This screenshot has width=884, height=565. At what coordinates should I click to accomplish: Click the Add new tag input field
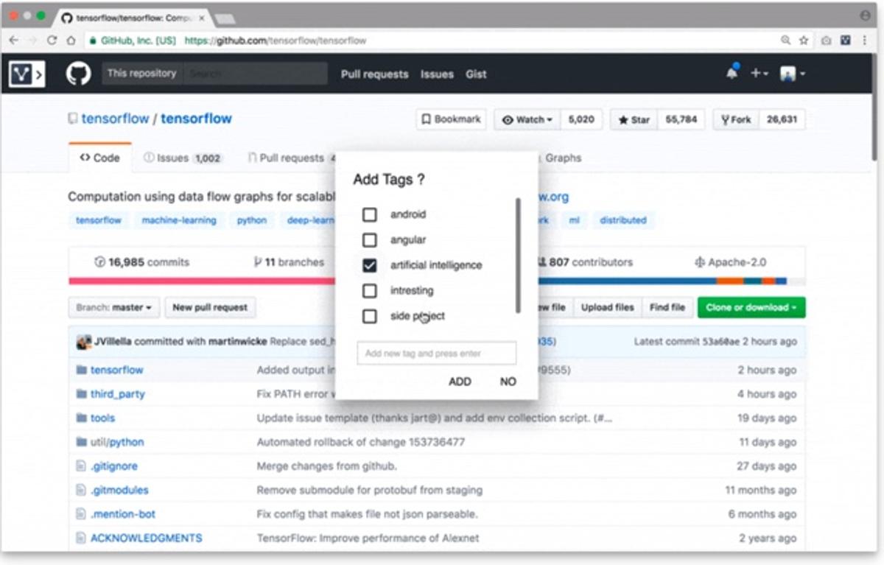point(436,354)
